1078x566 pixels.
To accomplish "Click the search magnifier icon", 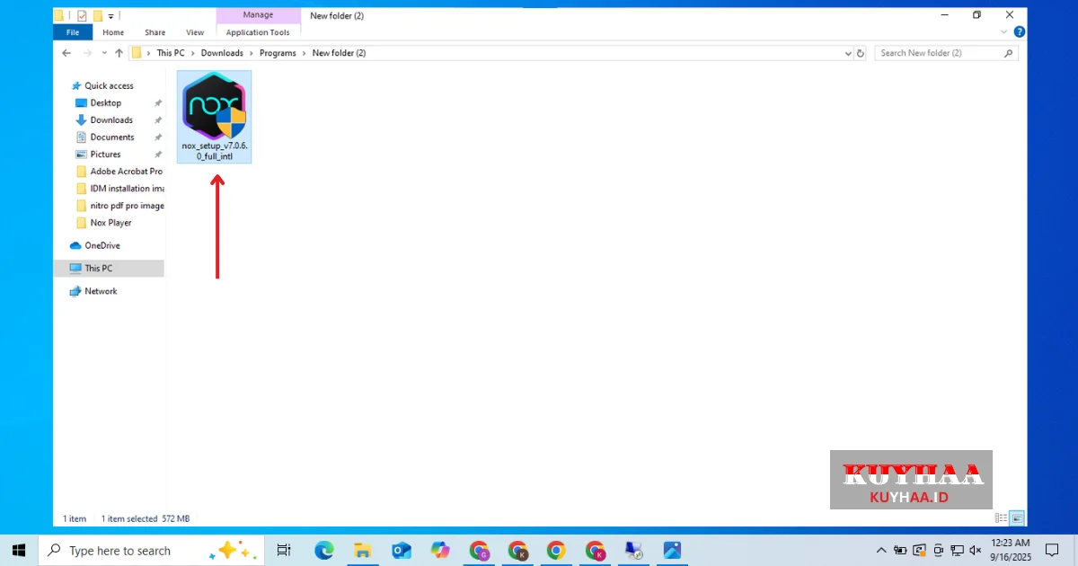I will 1009,53.
